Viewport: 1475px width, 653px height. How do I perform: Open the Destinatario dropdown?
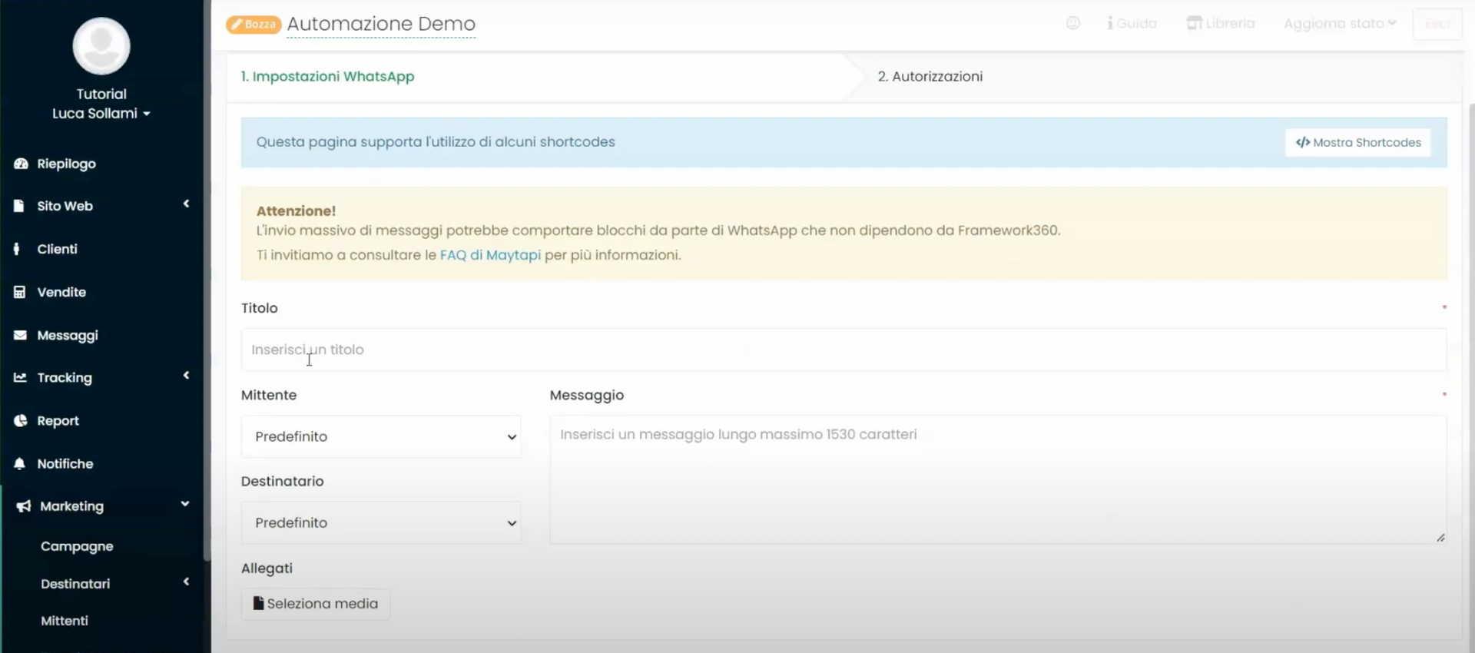(381, 523)
